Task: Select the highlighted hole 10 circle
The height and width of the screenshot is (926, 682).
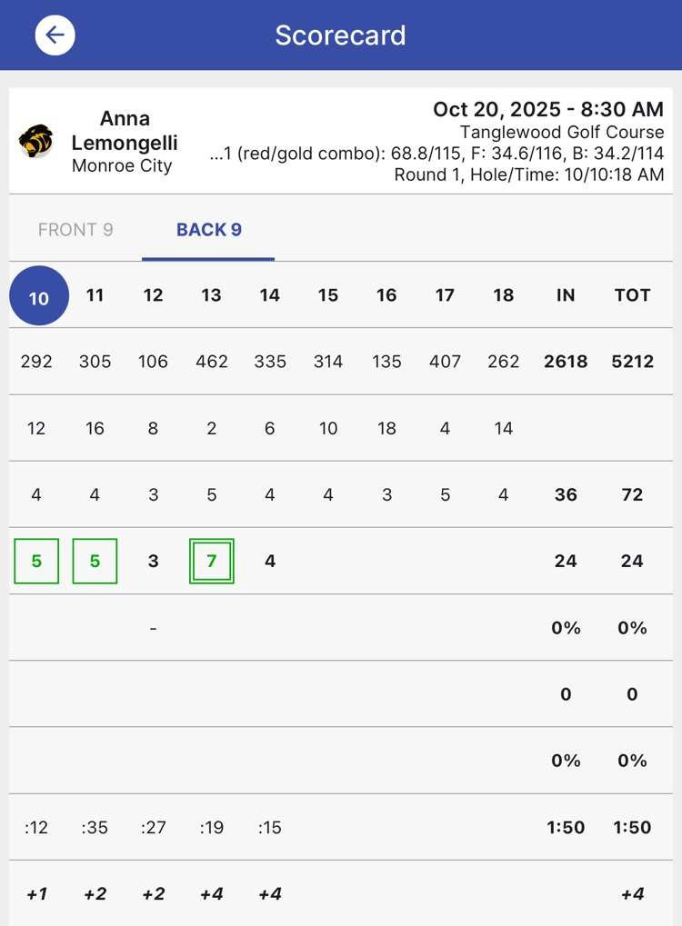Action: click(38, 296)
